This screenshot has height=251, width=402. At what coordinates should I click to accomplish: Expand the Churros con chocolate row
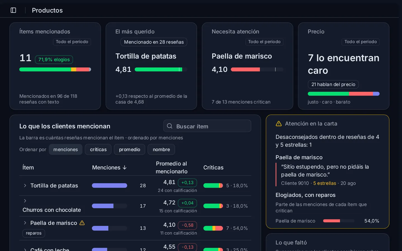25,201
